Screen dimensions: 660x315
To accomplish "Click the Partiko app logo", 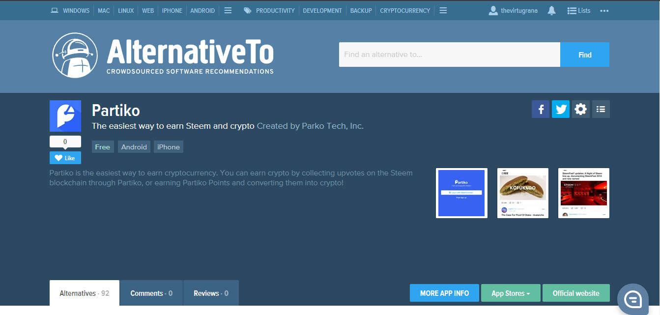I will [65, 116].
